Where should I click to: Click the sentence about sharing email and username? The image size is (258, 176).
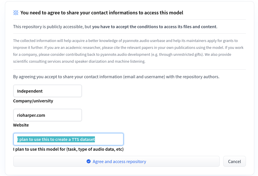pos(116,77)
